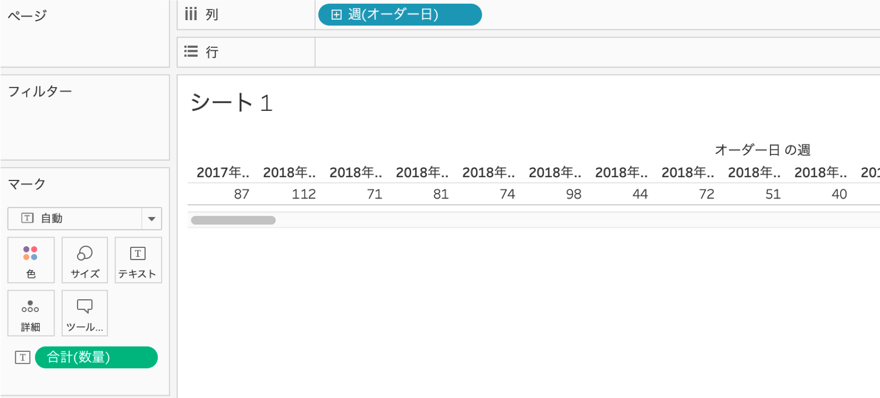Image resolution: width=880 pixels, height=398 pixels.
Task: Click the ページ shelf label
Action: tap(27, 15)
